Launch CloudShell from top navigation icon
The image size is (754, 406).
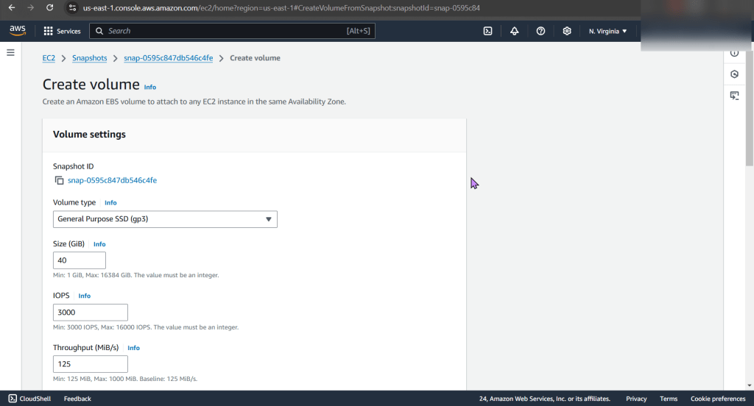click(x=487, y=31)
